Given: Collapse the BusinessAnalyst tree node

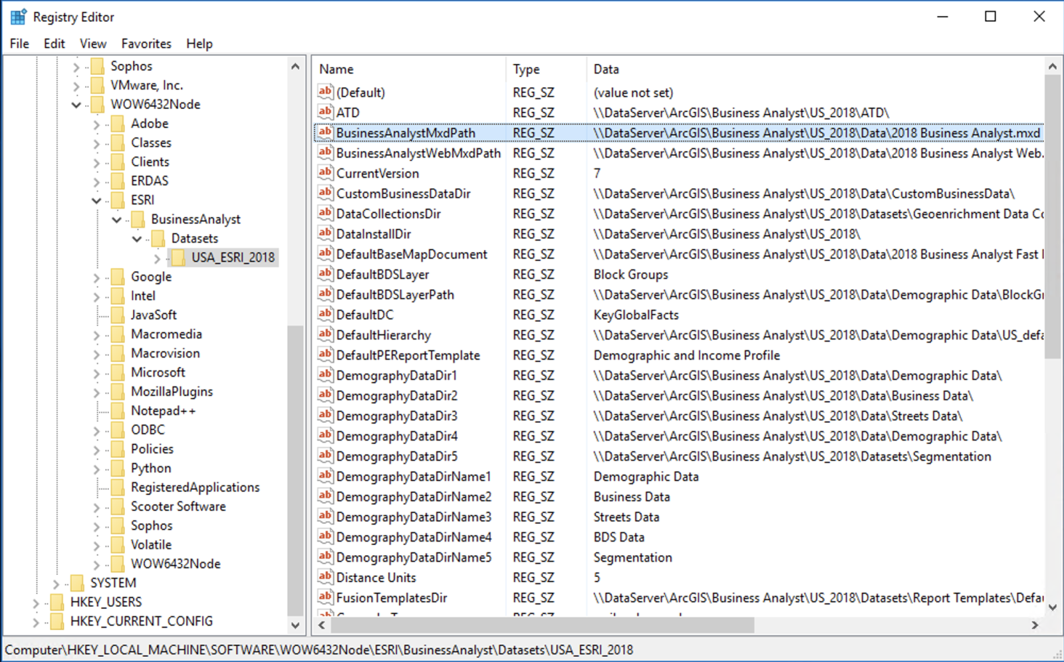Looking at the screenshot, I should [116, 220].
